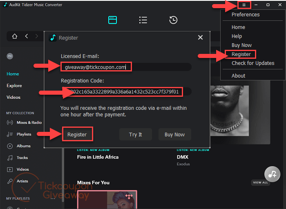Select Check for Updates menu item
Screen dimensions: 286x209
pos(253,63)
